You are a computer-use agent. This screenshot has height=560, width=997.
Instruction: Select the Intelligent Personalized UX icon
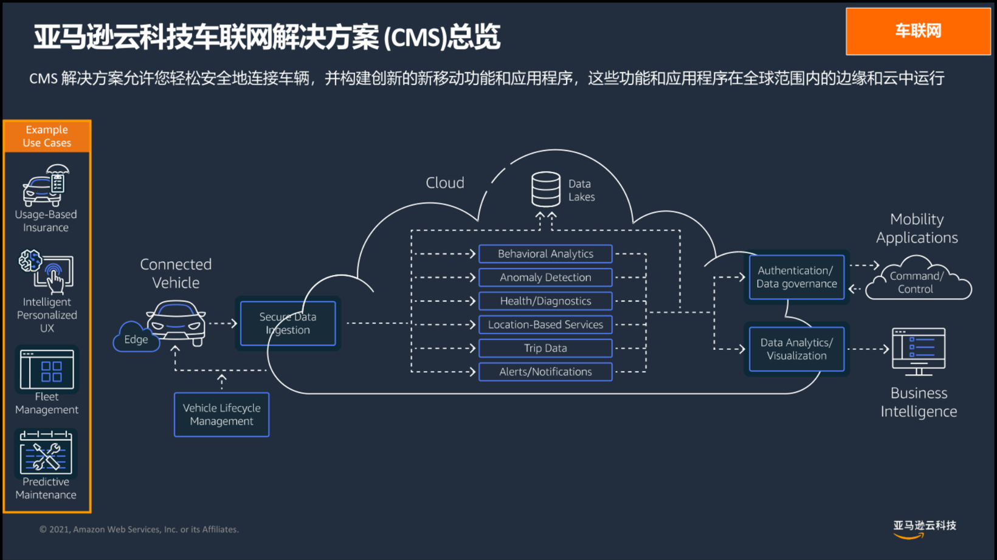46,271
